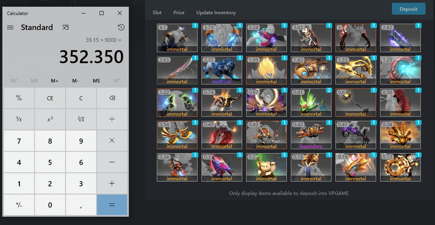Select the 2.63 priced immortal sword item
The height and width of the screenshot is (225, 435).
(x=177, y=70)
